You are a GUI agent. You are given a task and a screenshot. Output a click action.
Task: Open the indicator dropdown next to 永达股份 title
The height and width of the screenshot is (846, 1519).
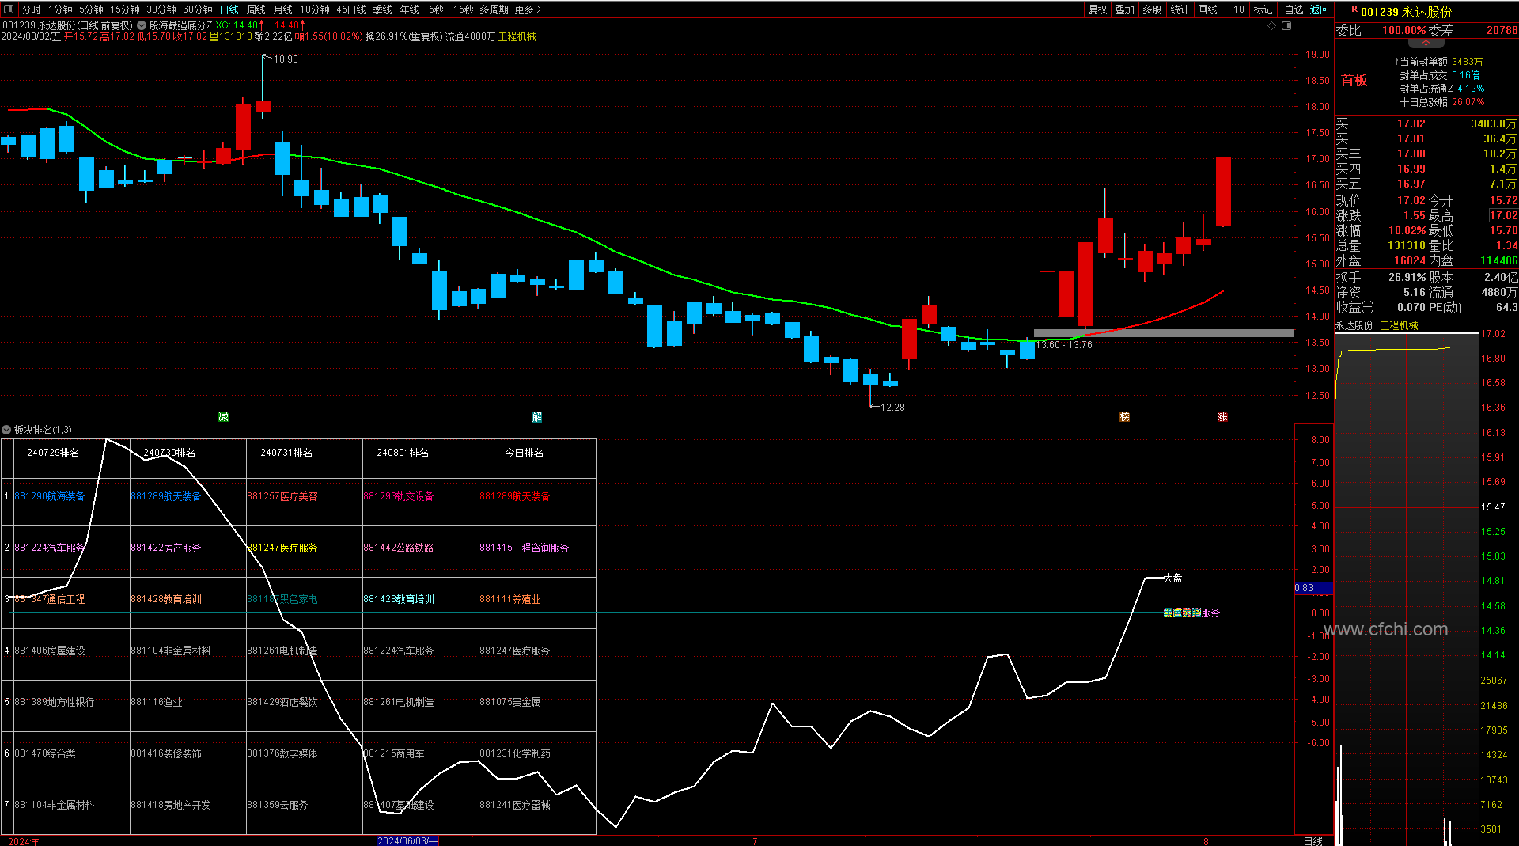tap(142, 25)
